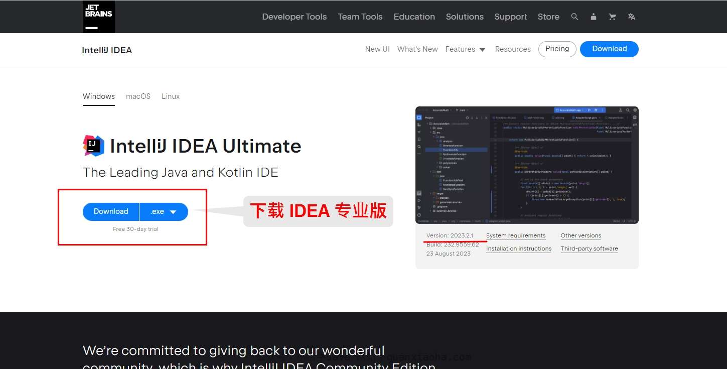Switch to the macOS tab
727x369 pixels.
138,96
